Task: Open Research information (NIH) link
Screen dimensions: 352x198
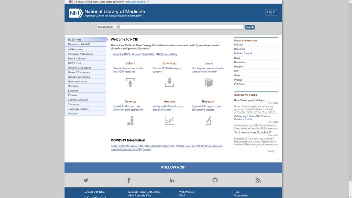Action: tap(161, 146)
